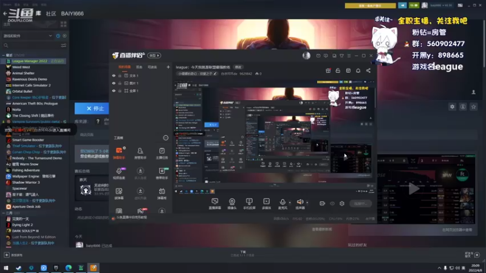This screenshot has width=486, height=273.
Task: Open microphone device dropdown arrow
Action: [290, 203]
